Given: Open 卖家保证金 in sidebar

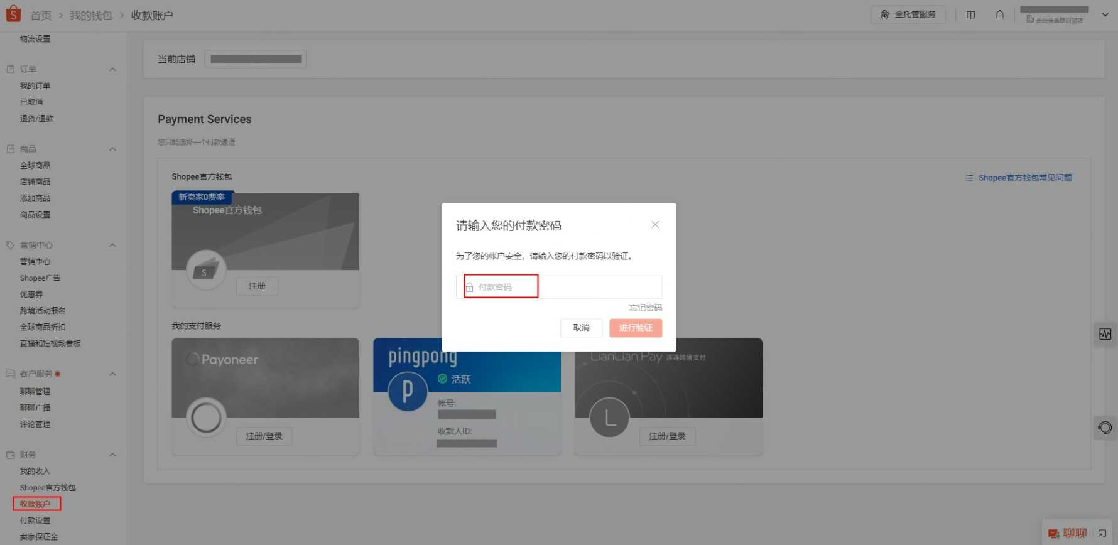Looking at the screenshot, I should (x=39, y=536).
